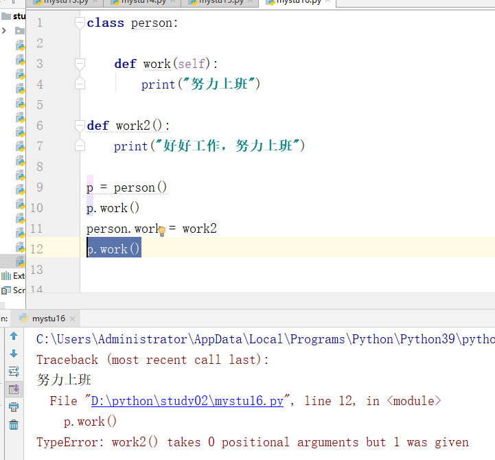Select the highlighted Python file in project tree
This screenshot has width=495, height=460.
[21, 262]
